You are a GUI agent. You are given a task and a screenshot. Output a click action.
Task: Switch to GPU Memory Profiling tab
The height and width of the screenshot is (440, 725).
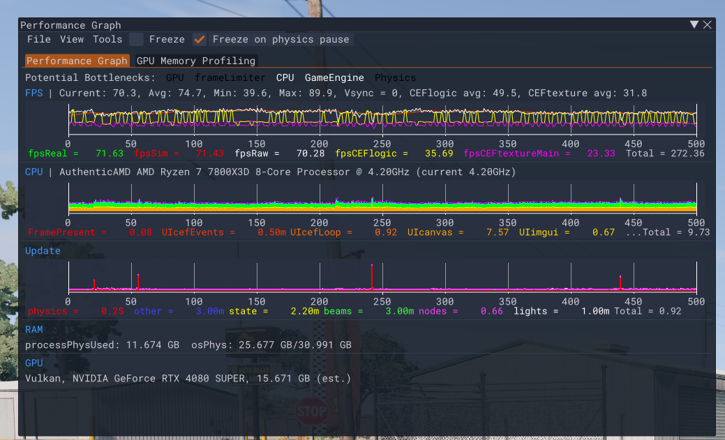pos(196,61)
